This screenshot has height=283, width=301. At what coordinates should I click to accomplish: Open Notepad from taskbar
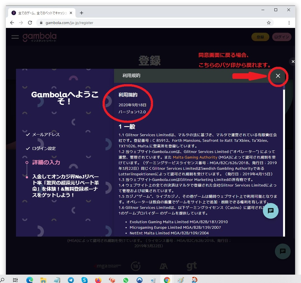pos(57,280)
